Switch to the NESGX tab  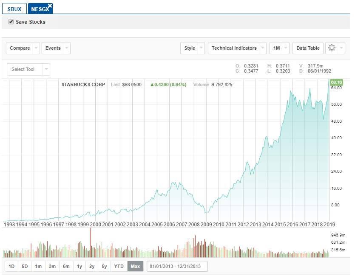pyautogui.click(x=40, y=9)
